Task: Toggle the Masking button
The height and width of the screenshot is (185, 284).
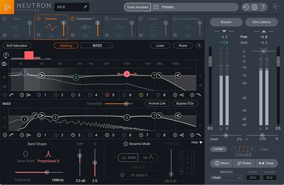Action: (66, 45)
